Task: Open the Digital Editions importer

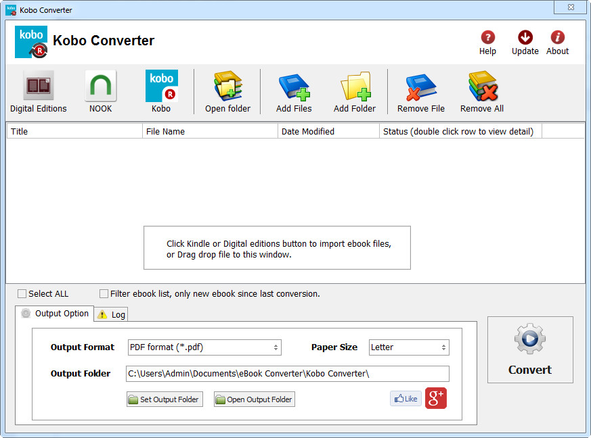Action: pyautogui.click(x=39, y=91)
